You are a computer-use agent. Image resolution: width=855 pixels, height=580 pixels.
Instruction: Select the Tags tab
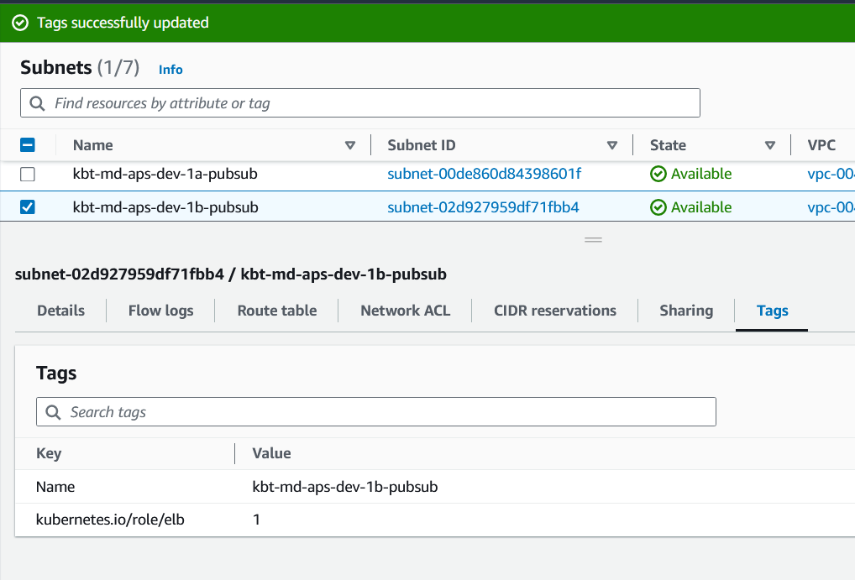click(772, 311)
